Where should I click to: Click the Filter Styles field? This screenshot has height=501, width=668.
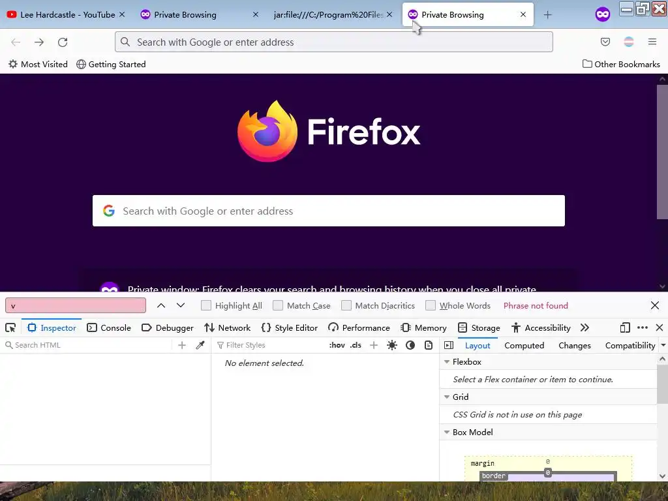271,345
